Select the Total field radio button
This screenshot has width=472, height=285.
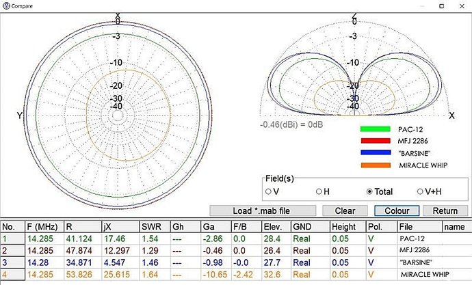click(369, 191)
